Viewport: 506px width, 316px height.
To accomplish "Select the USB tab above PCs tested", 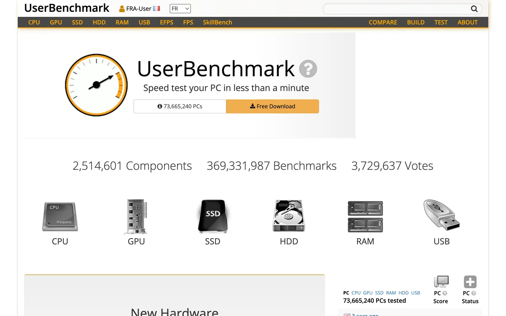I will [416, 293].
